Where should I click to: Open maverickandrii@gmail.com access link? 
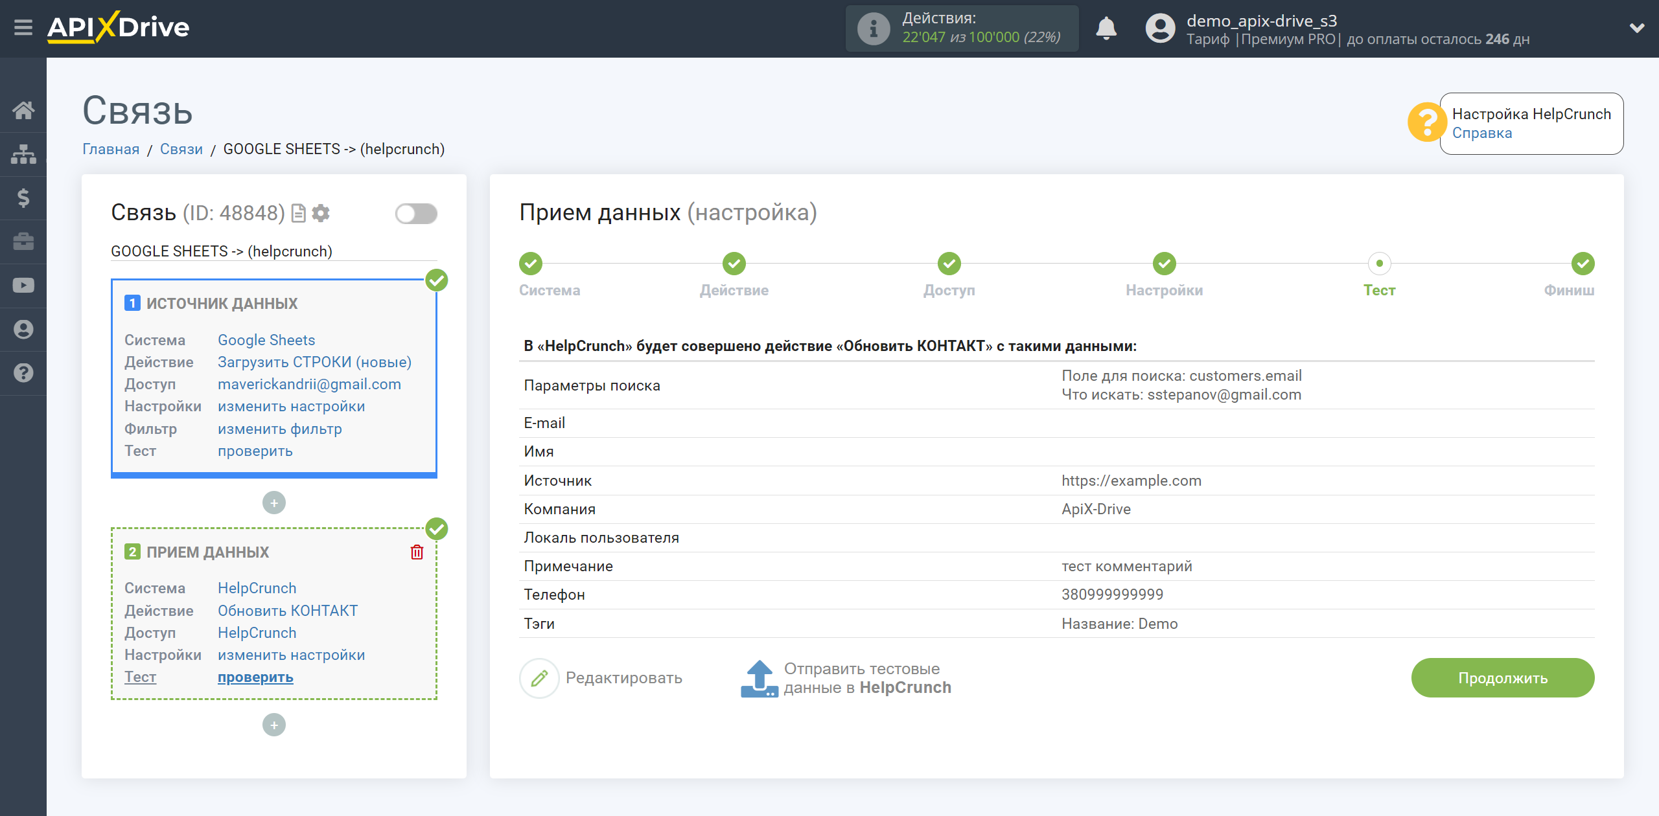click(309, 384)
